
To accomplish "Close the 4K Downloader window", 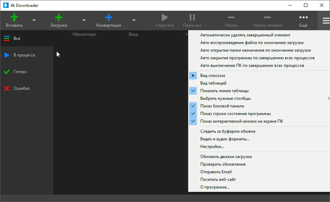I will pos(322,5).
